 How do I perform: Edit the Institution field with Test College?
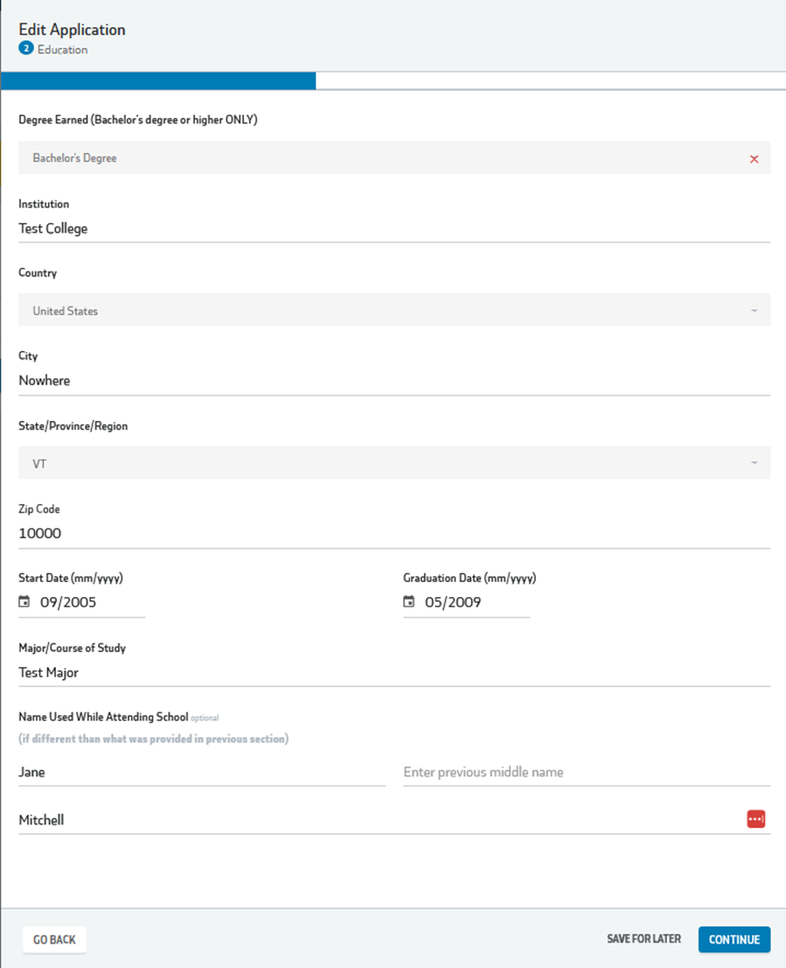tap(394, 228)
